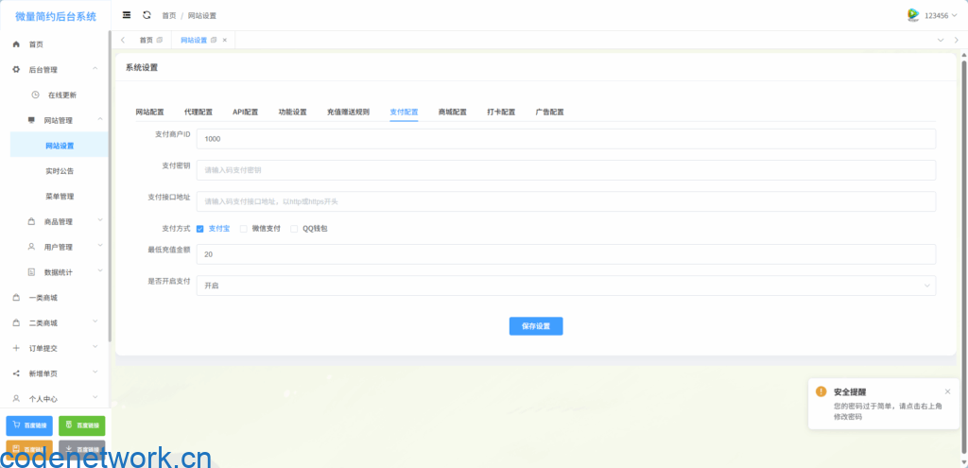Click the user avatar icon beside 123456
Screen dimensions: 968x468
tap(913, 15)
